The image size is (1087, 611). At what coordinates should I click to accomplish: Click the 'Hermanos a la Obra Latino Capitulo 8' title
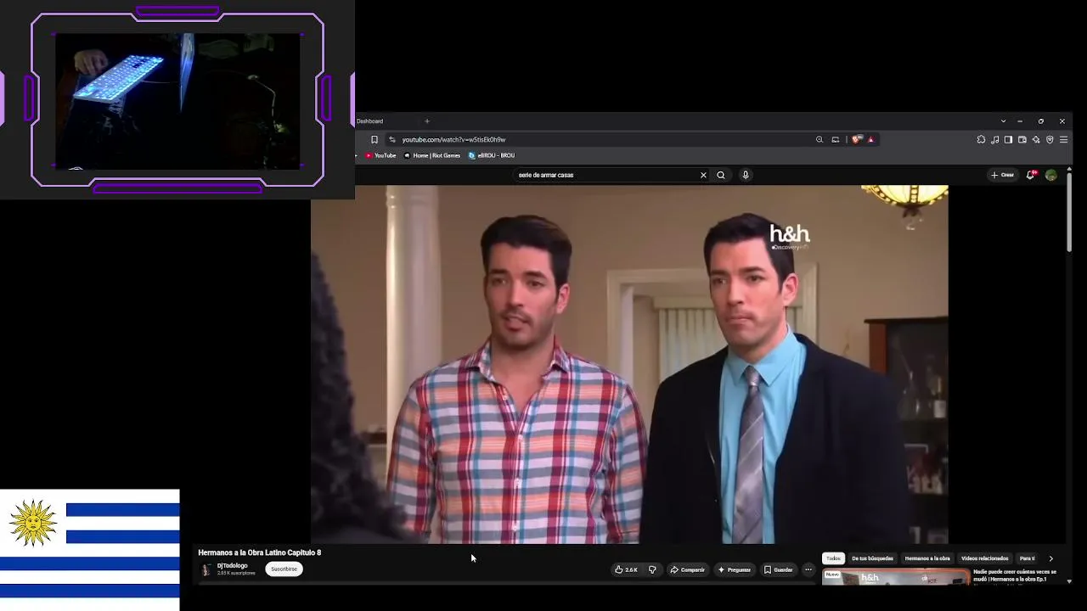pyautogui.click(x=260, y=552)
